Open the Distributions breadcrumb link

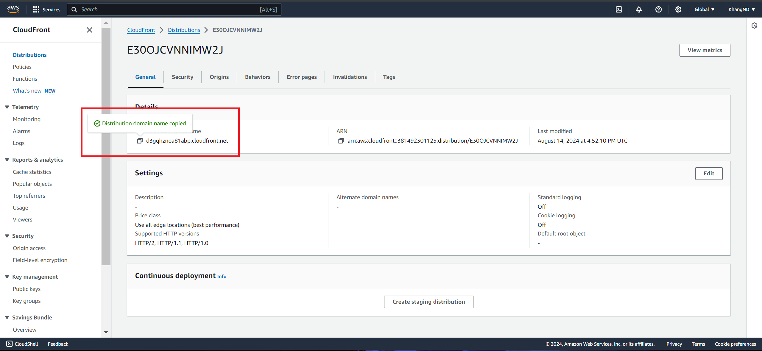(x=184, y=30)
